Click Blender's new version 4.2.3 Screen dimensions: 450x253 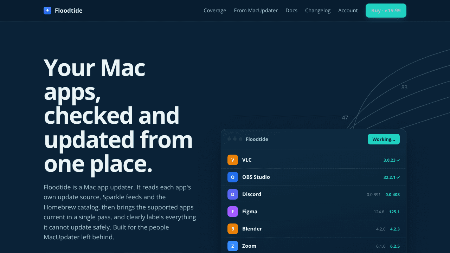(395, 229)
